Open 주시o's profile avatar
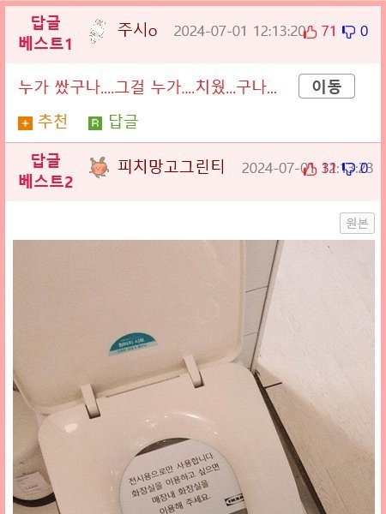This screenshot has width=386, height=514. (98, 32)
